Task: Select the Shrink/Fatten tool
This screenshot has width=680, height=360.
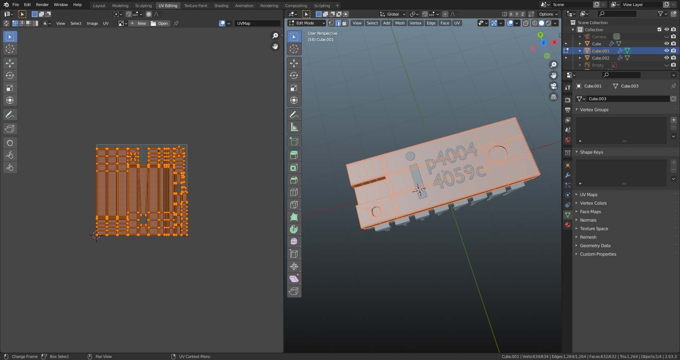Action: coord(294,266)
